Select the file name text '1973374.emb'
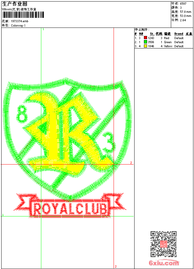 (20, 21)
